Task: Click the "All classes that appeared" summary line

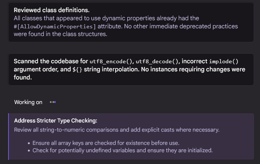Action: pos(106,18)
